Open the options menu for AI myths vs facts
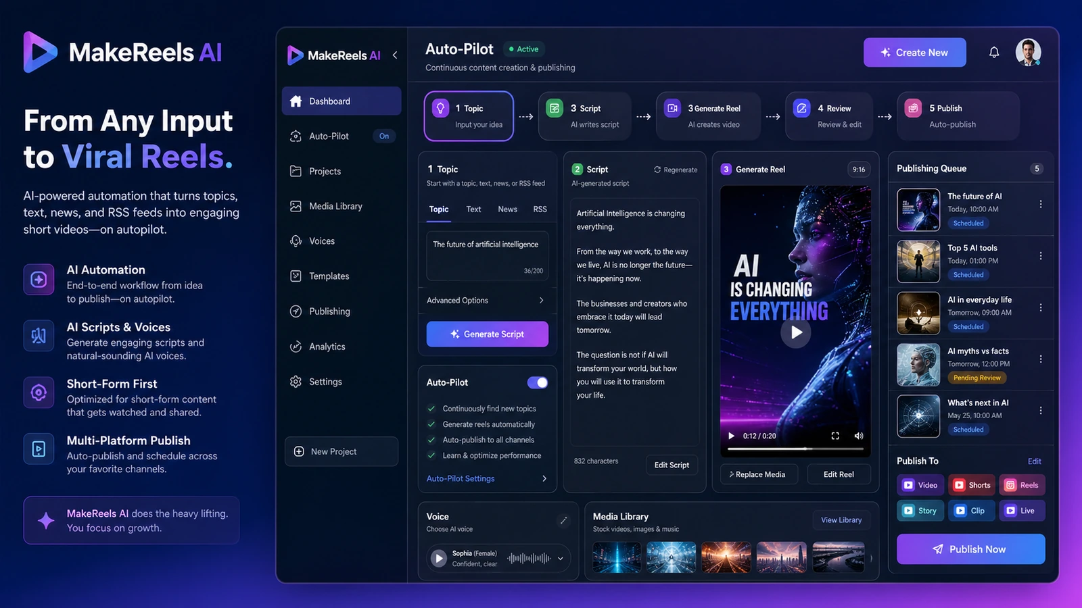This screenshot has height=608, width=1082. click(x=1041, y=359)
